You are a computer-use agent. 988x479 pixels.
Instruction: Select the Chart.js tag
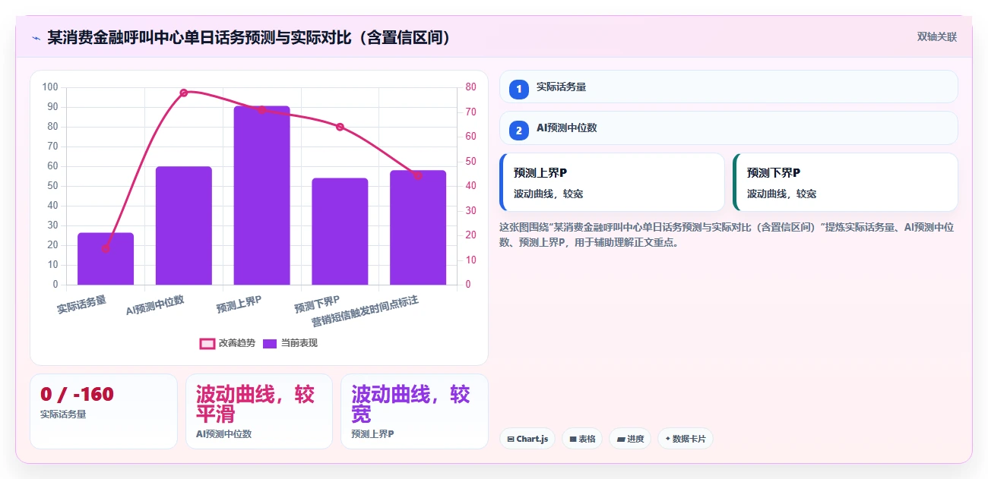tap(527, 439)
